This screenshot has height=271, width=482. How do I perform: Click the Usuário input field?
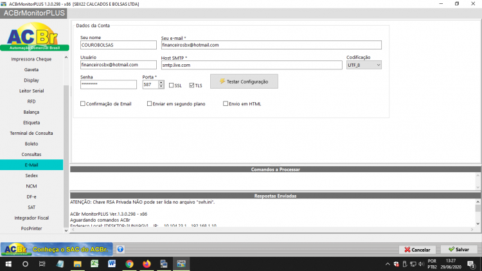click(118, 65)
